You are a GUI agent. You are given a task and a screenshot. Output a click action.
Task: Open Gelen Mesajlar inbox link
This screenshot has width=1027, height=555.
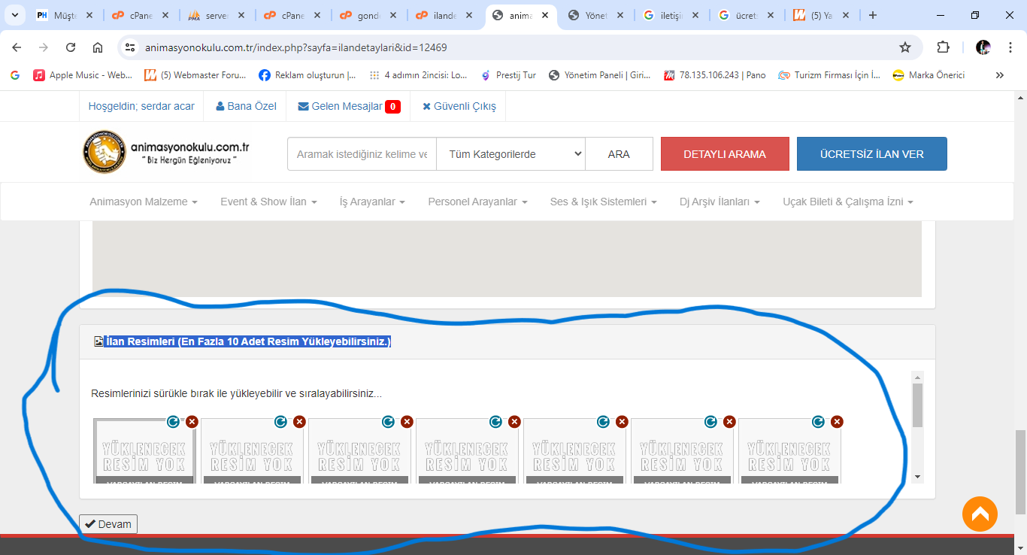[x=349, y=106]
